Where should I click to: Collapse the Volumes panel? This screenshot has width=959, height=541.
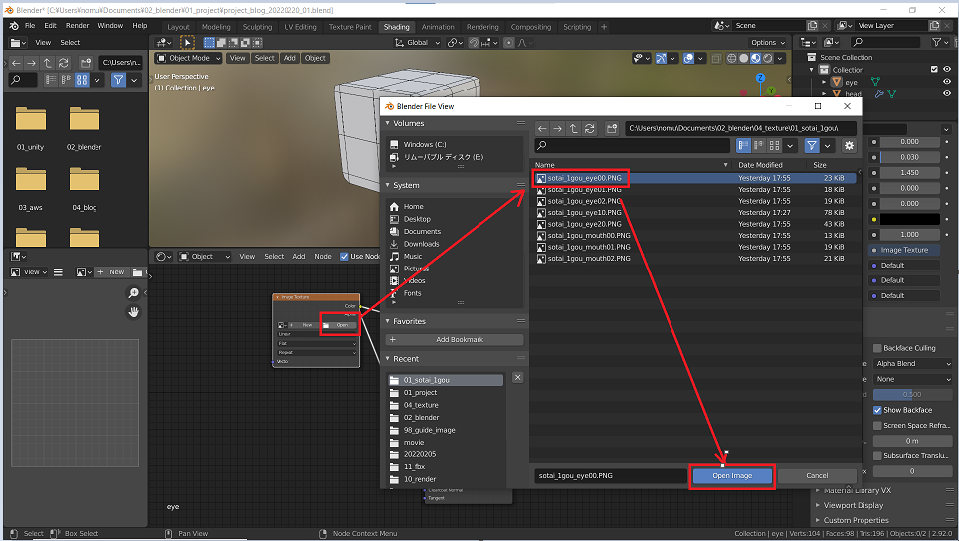click(x=388, y=123)
